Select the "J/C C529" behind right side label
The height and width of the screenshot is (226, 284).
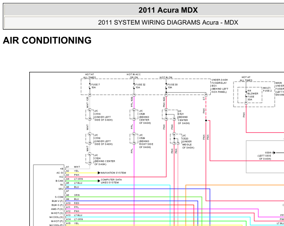coord(146,141)
